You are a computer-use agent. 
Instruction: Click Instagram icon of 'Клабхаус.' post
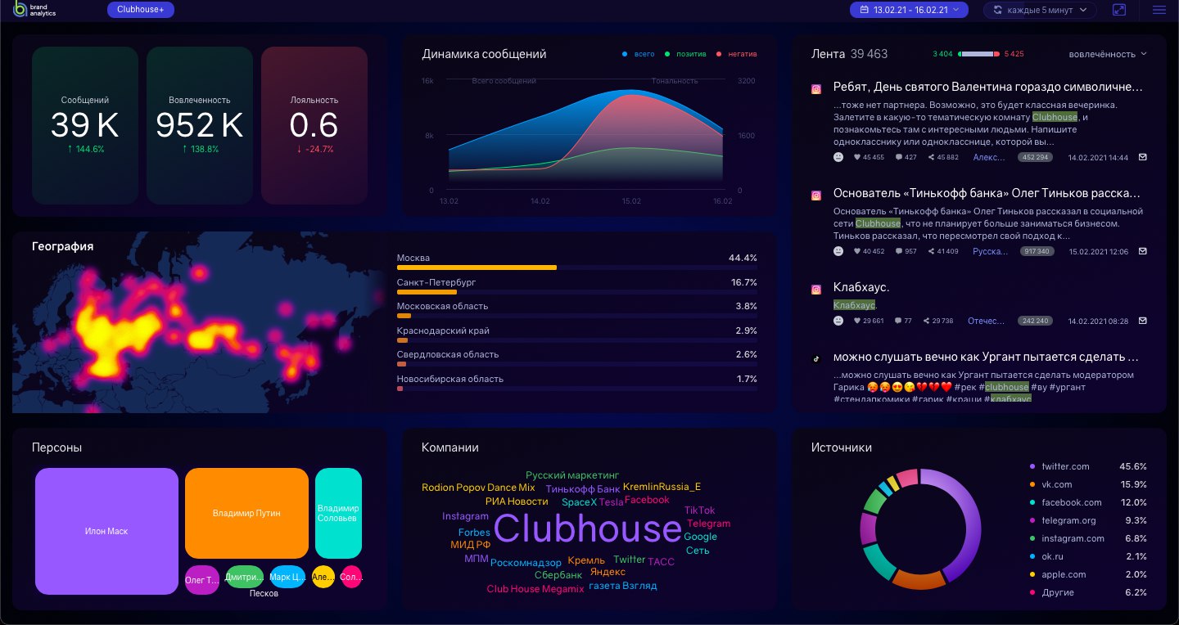[815, 290]
